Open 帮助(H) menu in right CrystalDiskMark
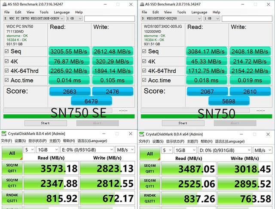 pos(206,141)
